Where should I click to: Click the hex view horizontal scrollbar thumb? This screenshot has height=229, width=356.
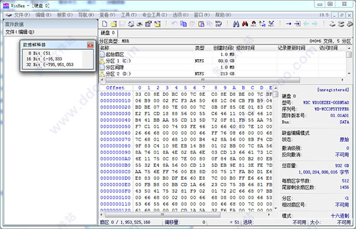coord(163,214)
